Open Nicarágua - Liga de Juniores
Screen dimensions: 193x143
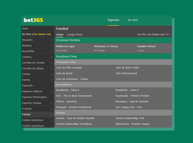(x=132, y=101)
